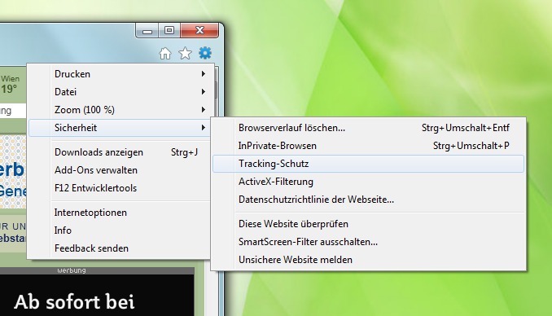
Task: Close the browser window with X
Action: pyautogui.click(x=199, y=31)
